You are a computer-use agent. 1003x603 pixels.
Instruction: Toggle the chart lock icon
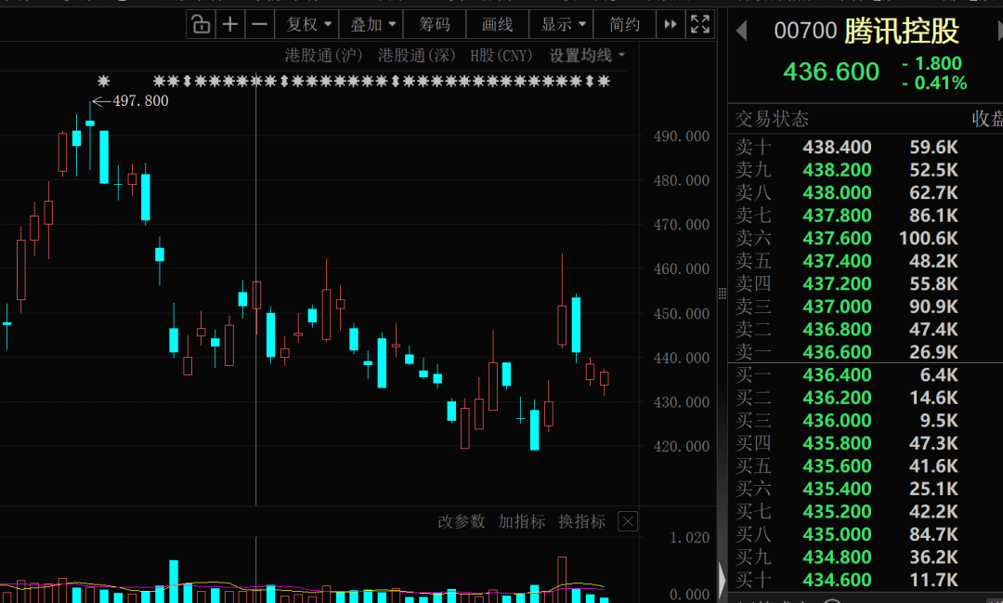[201, 25]
